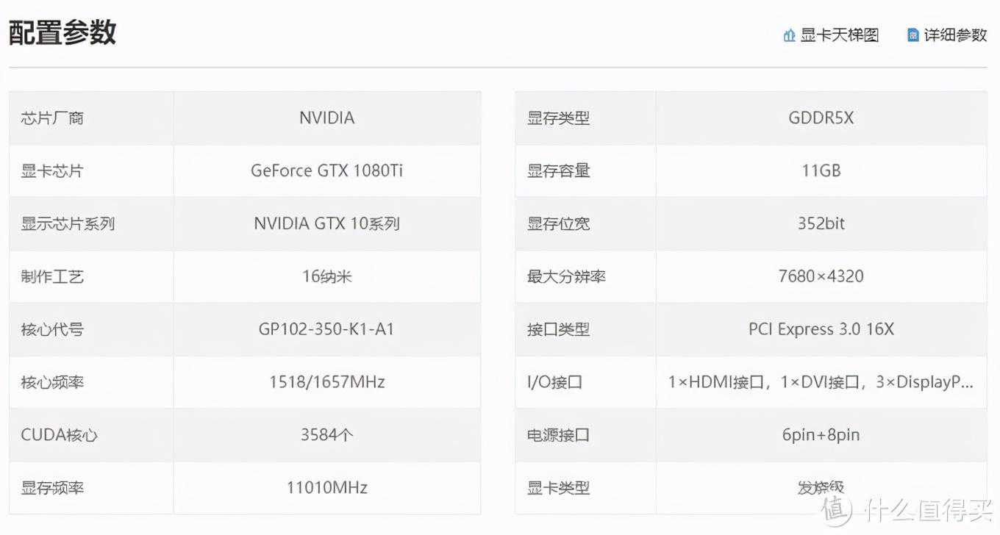Click the 11010MHz memory frequency value
This screenshot has height=535, width=1000.
(326, 487)
